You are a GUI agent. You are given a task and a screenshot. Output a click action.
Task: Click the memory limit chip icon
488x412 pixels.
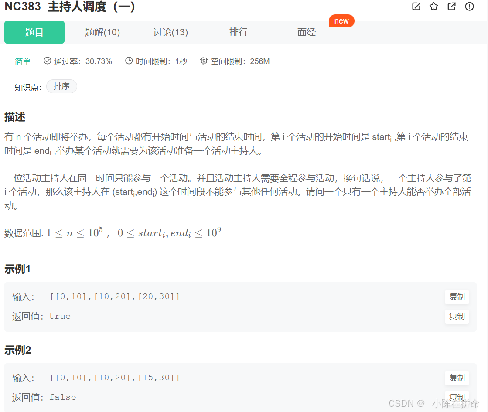click(x=204, y=61)
